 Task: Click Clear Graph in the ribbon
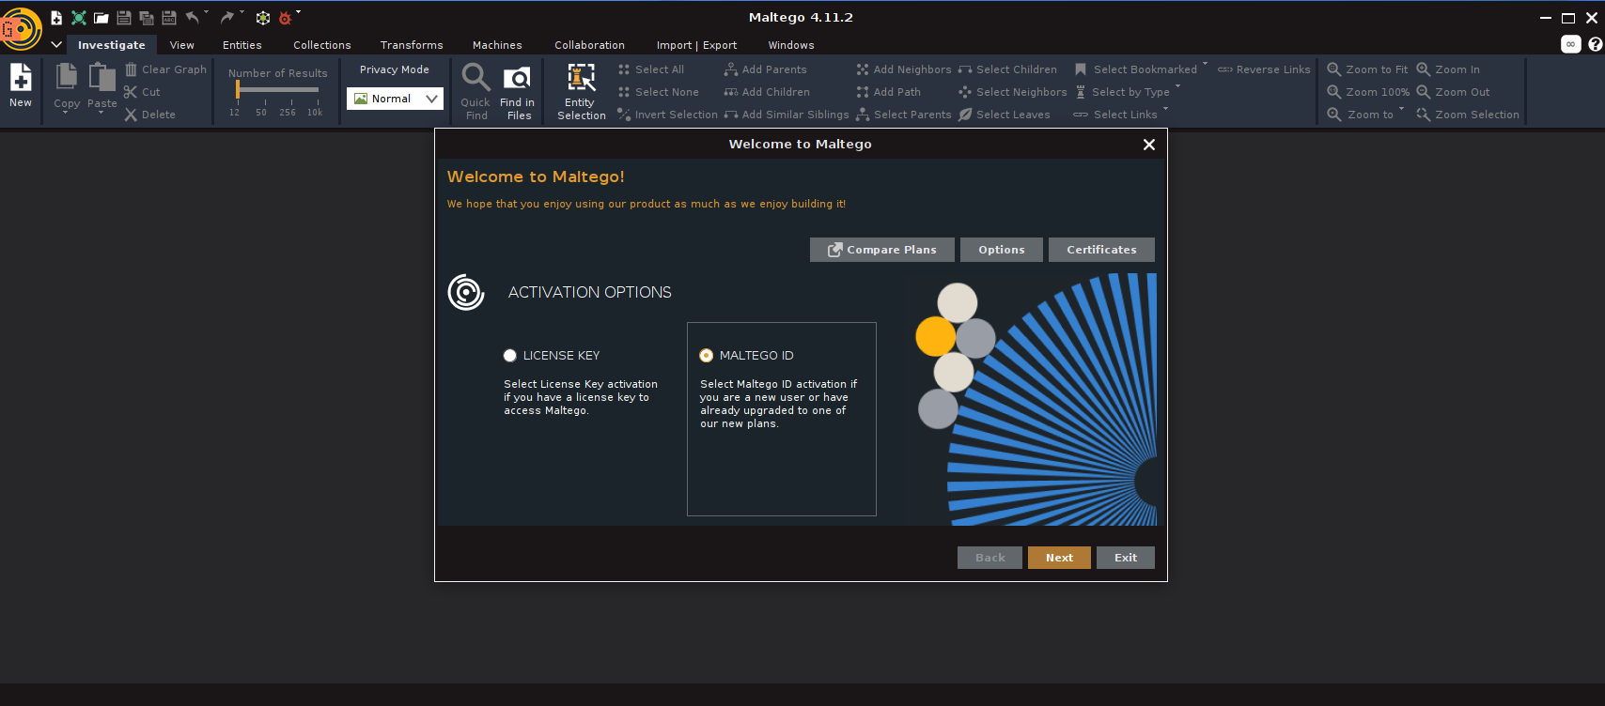(x=165, y=69)
